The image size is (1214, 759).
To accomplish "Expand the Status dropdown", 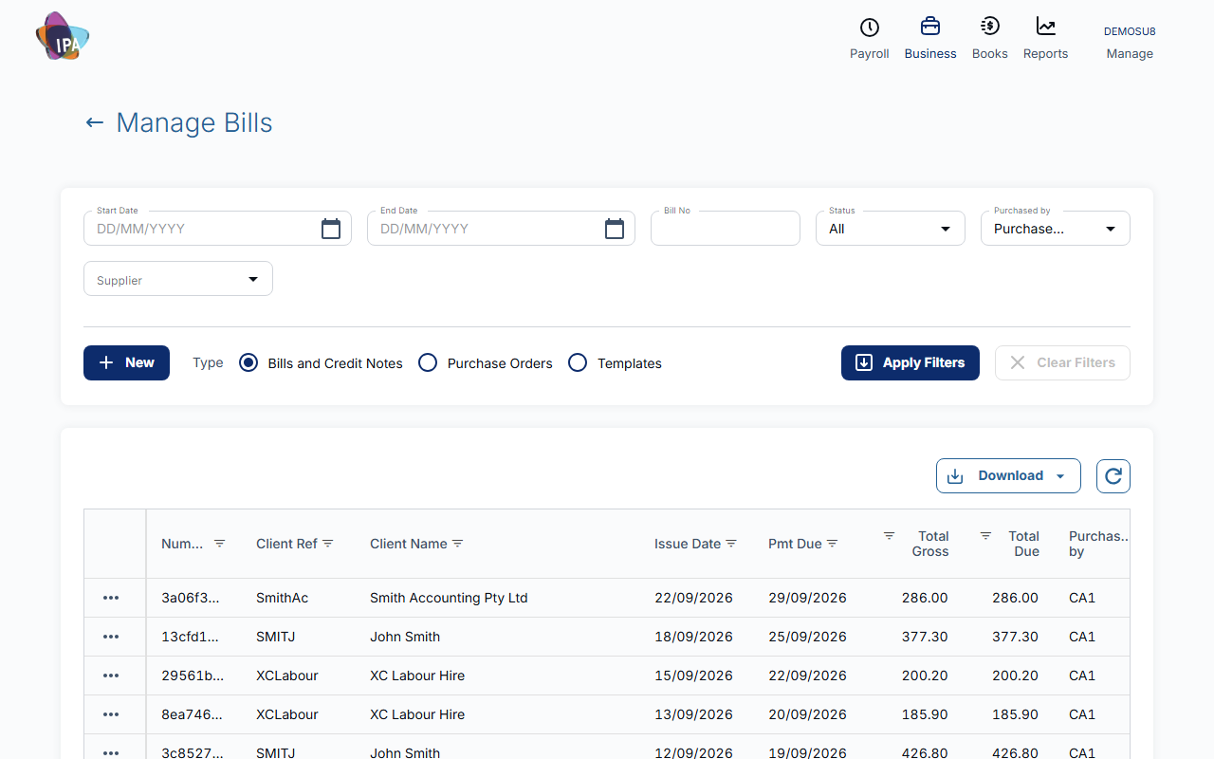I will point(891,229).
